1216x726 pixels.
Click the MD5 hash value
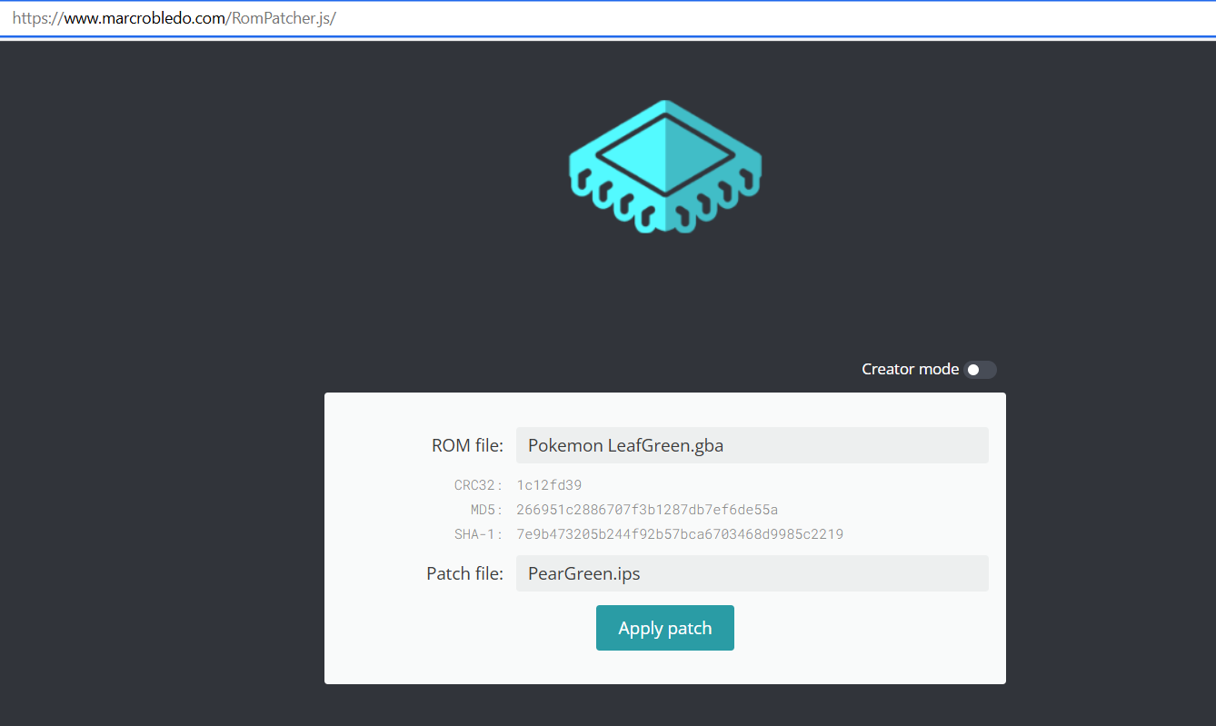[x=646, y=510]
